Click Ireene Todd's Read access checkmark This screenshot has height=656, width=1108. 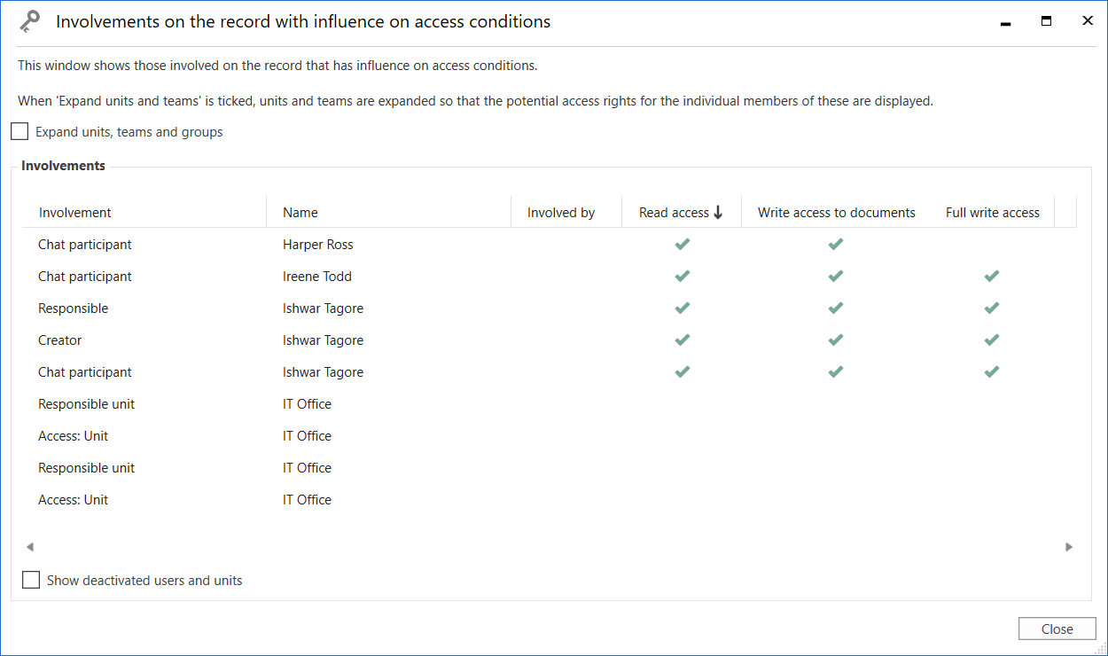[x=682, y=277]
